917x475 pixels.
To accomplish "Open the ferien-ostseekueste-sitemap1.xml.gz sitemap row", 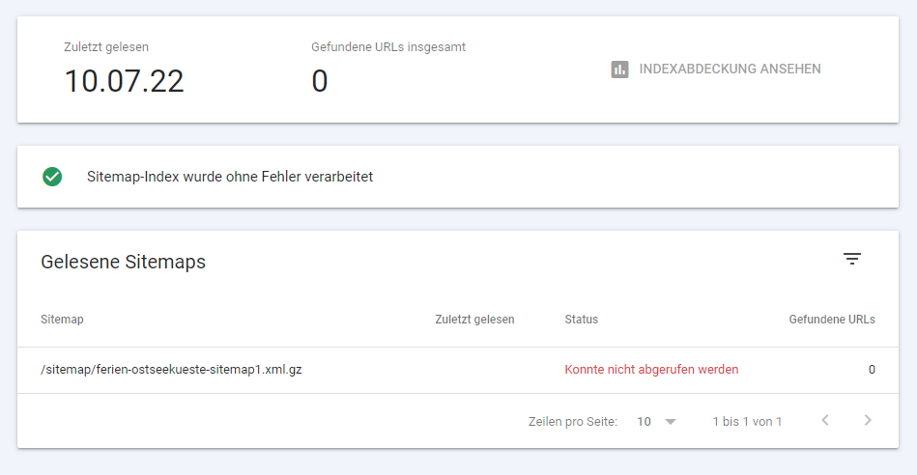I will 458,370.
